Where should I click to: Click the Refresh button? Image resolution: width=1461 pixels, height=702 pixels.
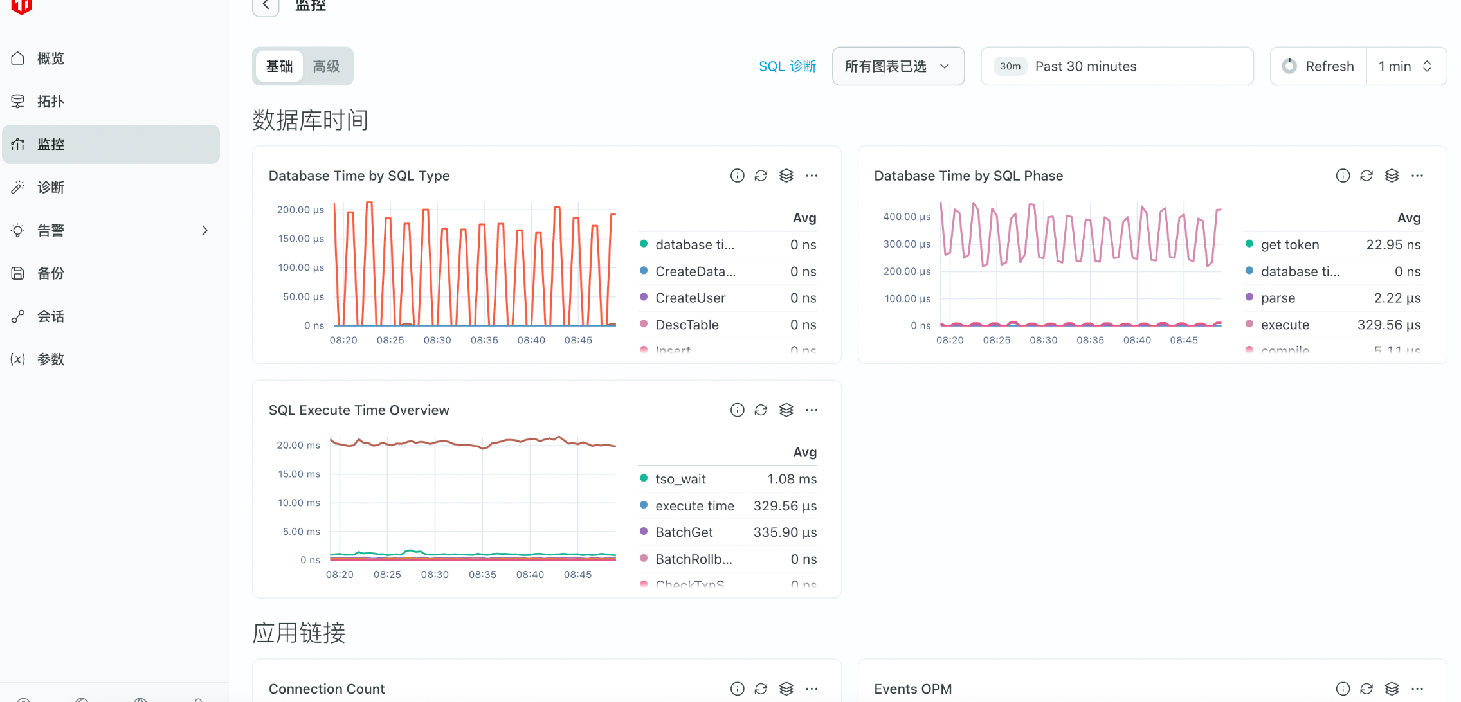coord(1318,66)
